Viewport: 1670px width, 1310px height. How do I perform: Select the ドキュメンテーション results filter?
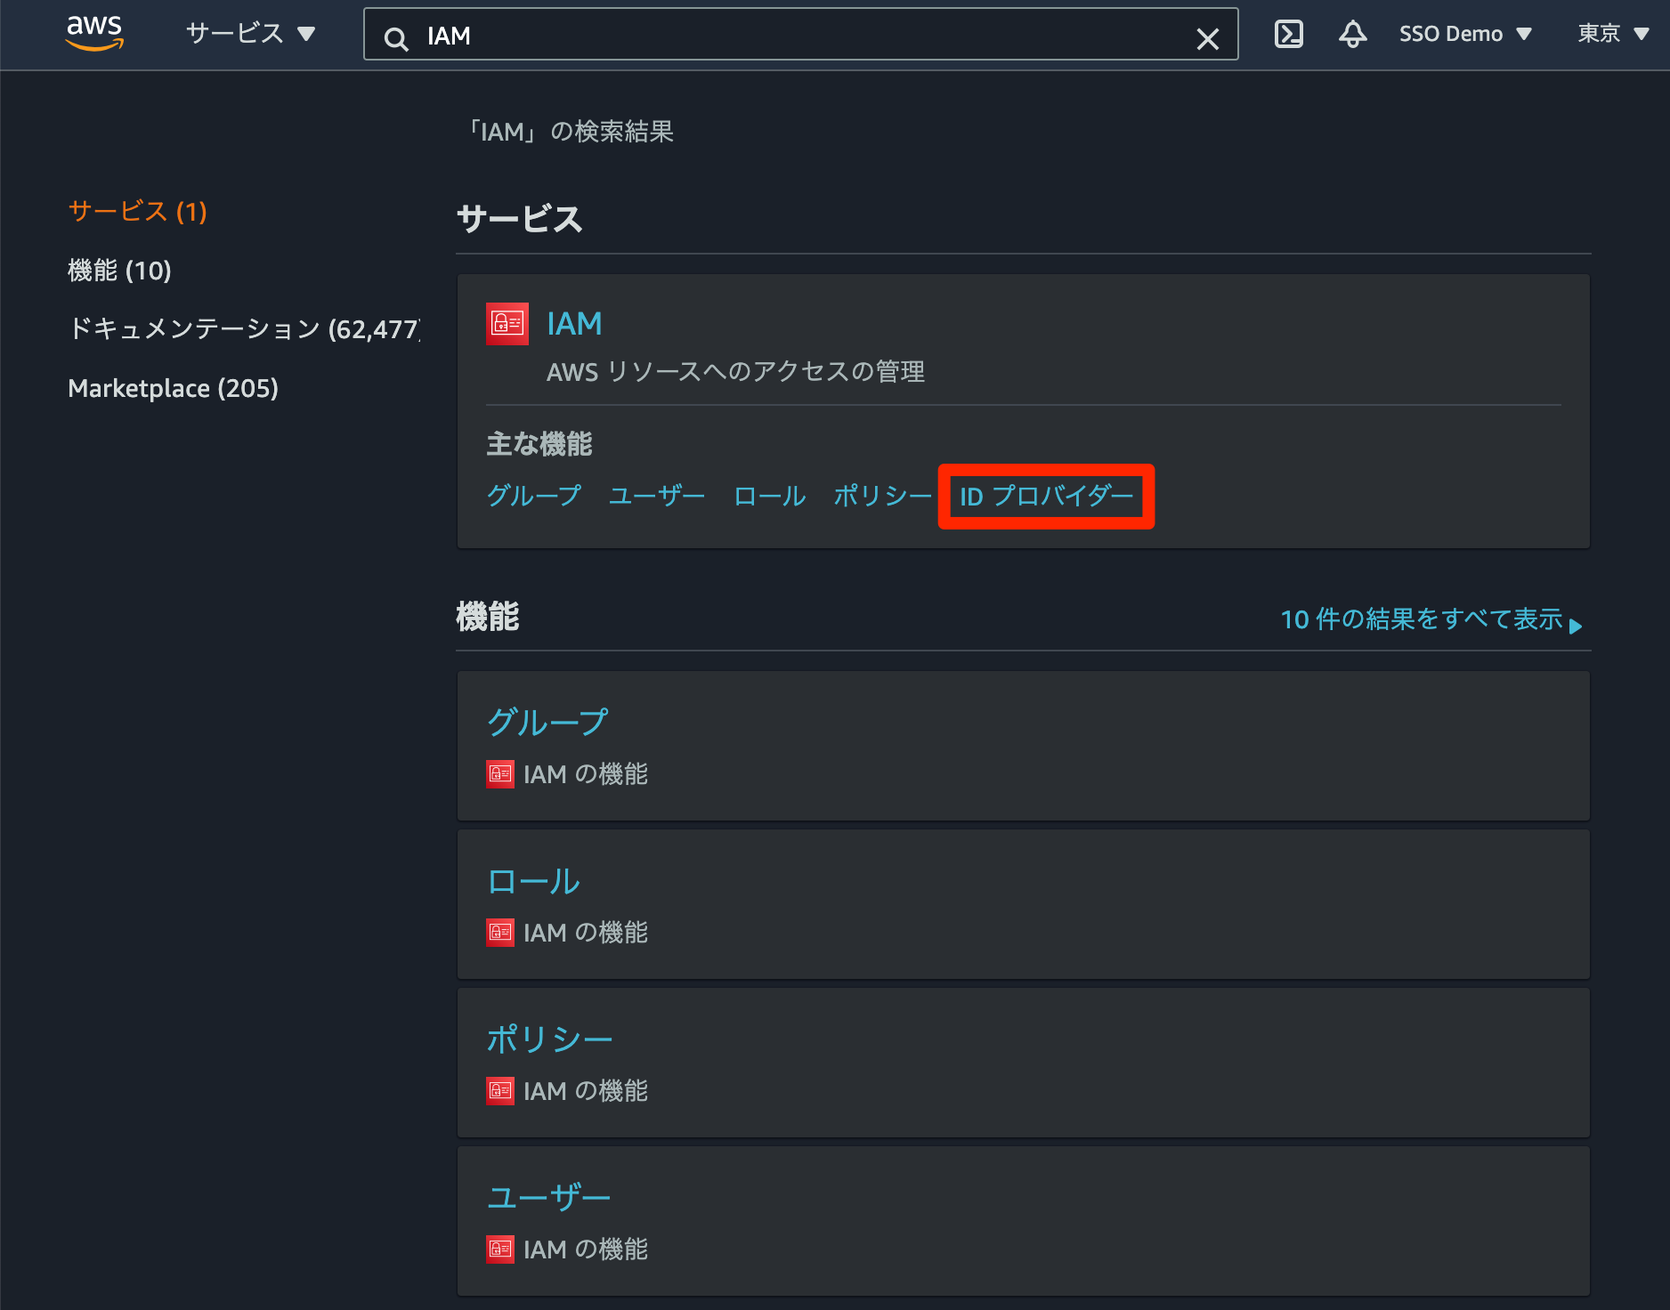point(244,329)
